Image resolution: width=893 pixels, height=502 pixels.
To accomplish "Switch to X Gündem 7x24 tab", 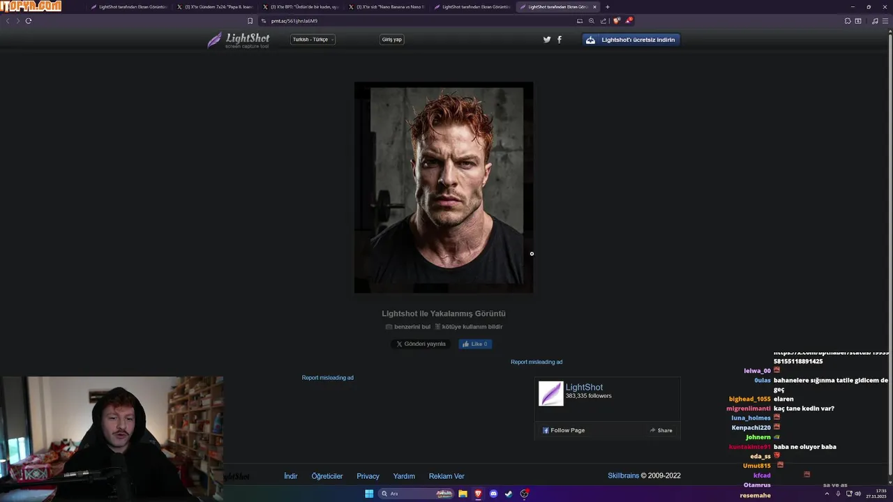I will point(215,7).
